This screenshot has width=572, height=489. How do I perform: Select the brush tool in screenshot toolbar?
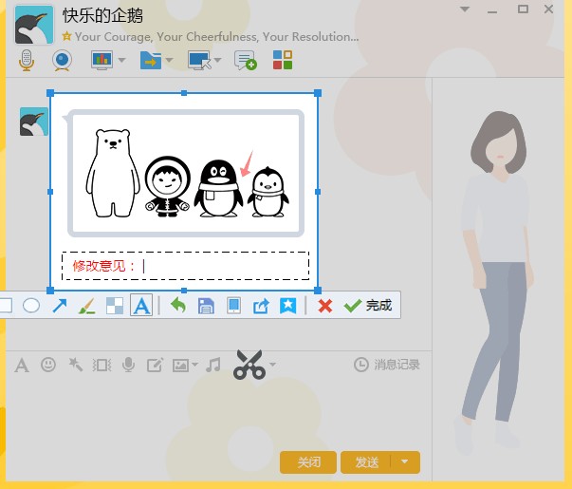[87, 306]
